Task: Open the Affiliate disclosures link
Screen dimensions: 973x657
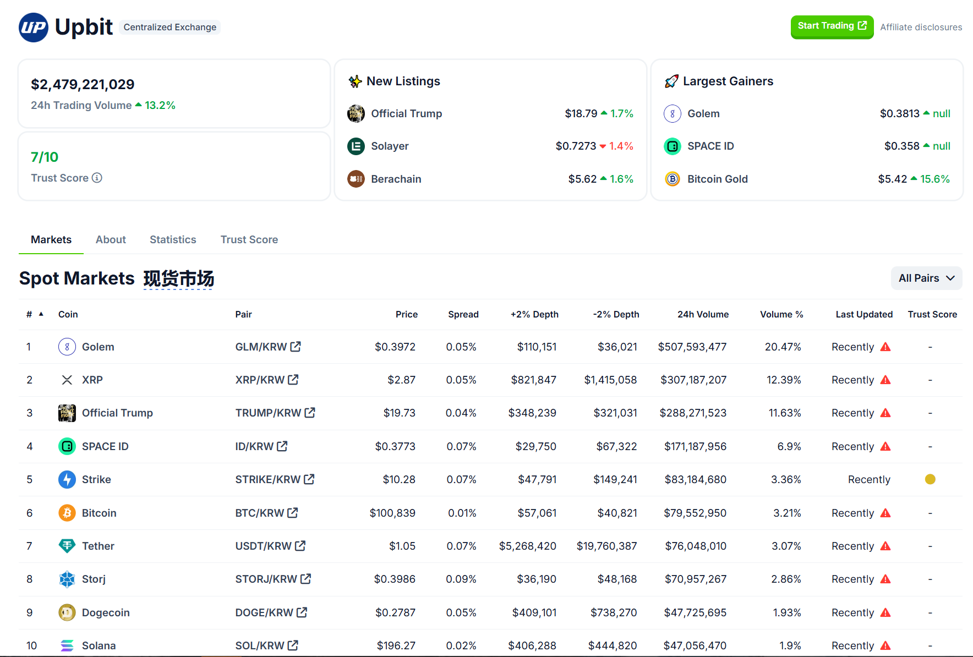Action: click(921, 27)
